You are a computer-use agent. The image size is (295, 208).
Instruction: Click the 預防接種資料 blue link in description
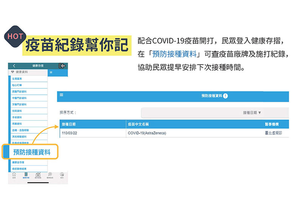click(x=174, y=54)
